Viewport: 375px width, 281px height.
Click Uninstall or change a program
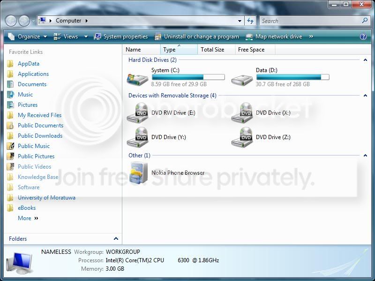tap(196, 37)
